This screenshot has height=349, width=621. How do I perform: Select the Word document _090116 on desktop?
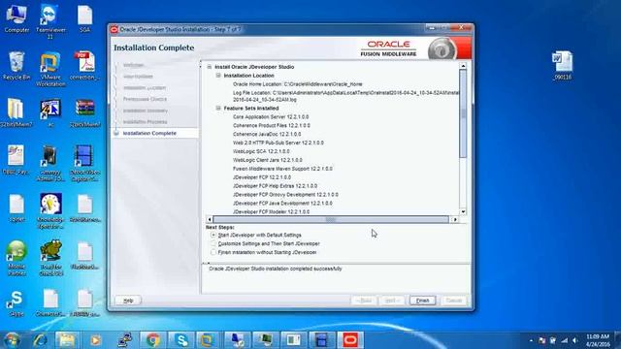563,66
